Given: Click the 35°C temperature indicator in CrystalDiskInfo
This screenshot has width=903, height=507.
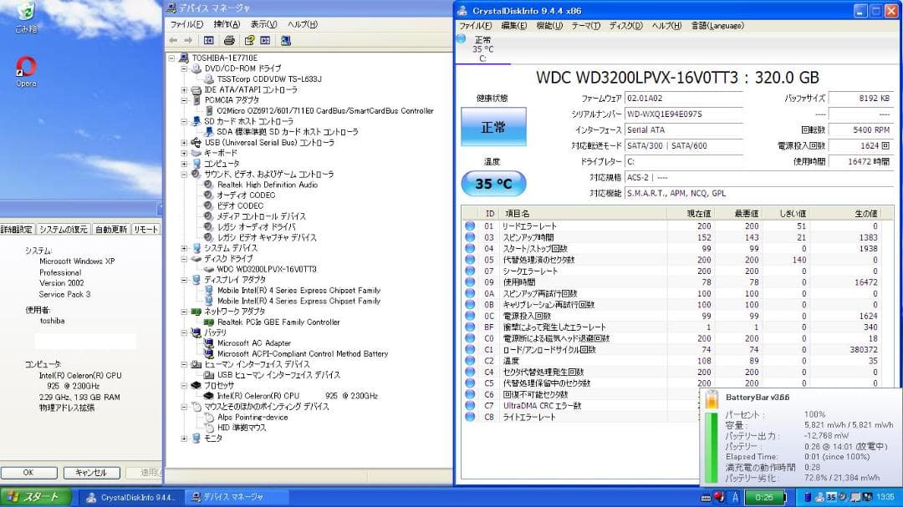Looking at the screenshot, I should click(493, 183).
